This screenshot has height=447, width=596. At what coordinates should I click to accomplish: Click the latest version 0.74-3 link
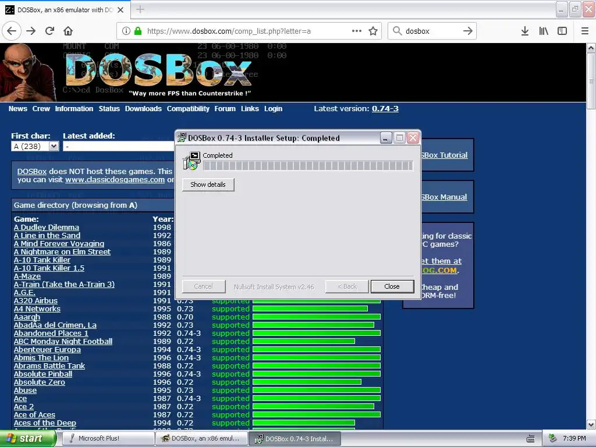click(x=385, y=109)
